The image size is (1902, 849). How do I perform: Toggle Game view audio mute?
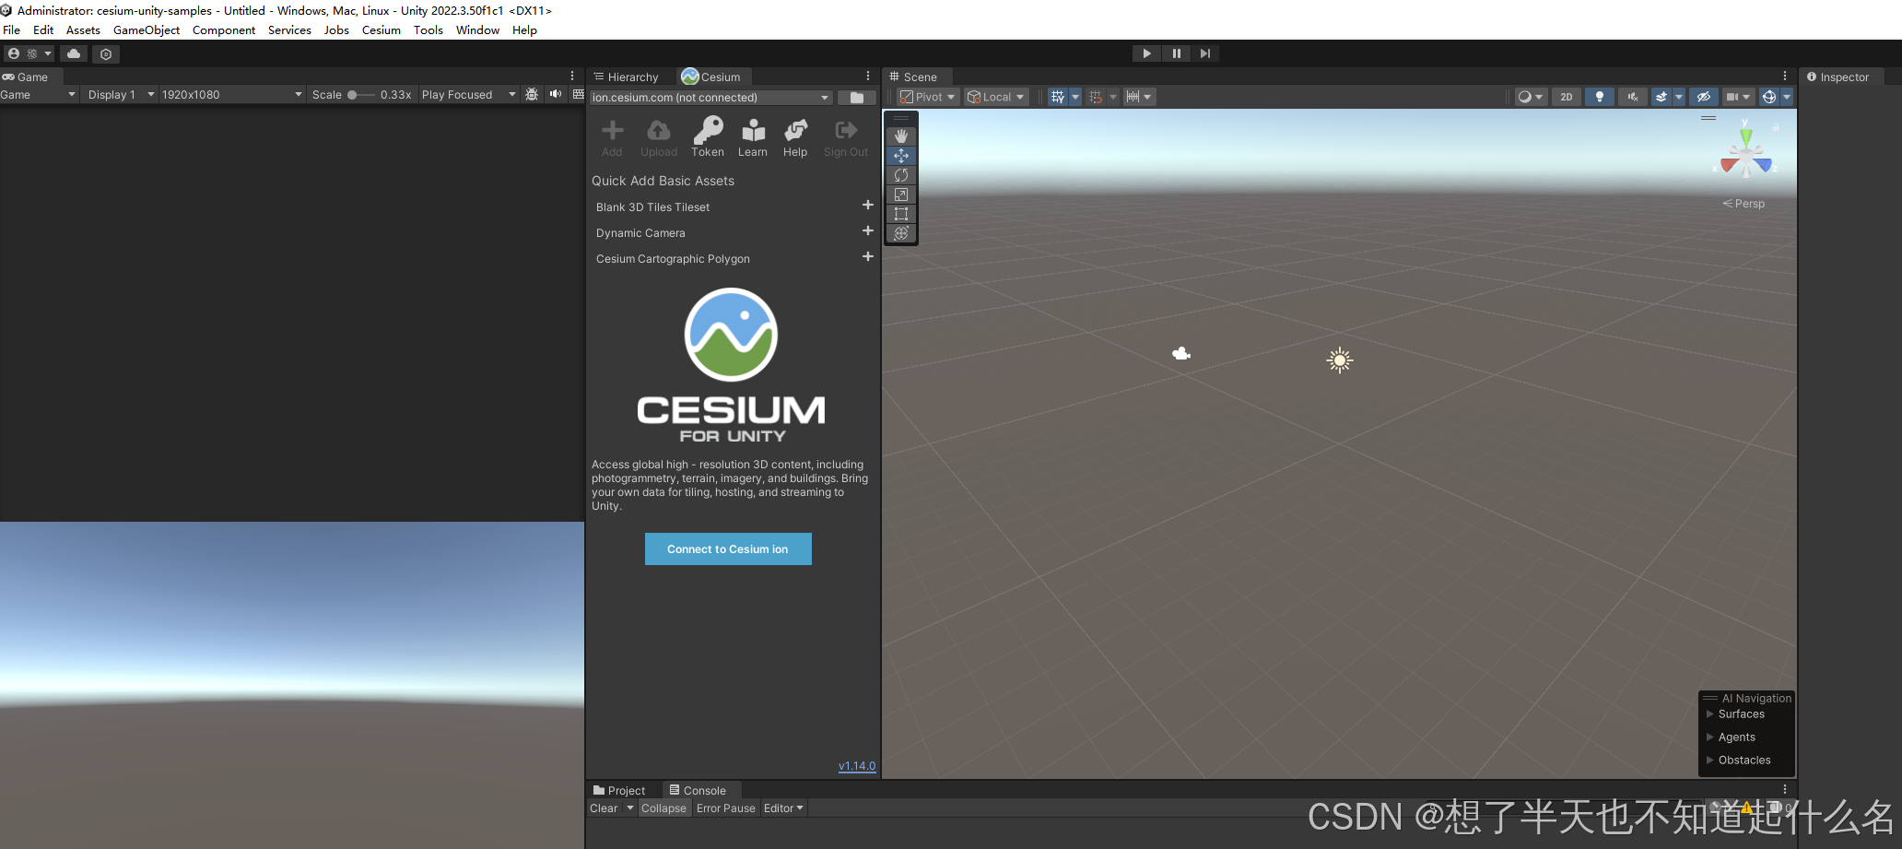556,94
